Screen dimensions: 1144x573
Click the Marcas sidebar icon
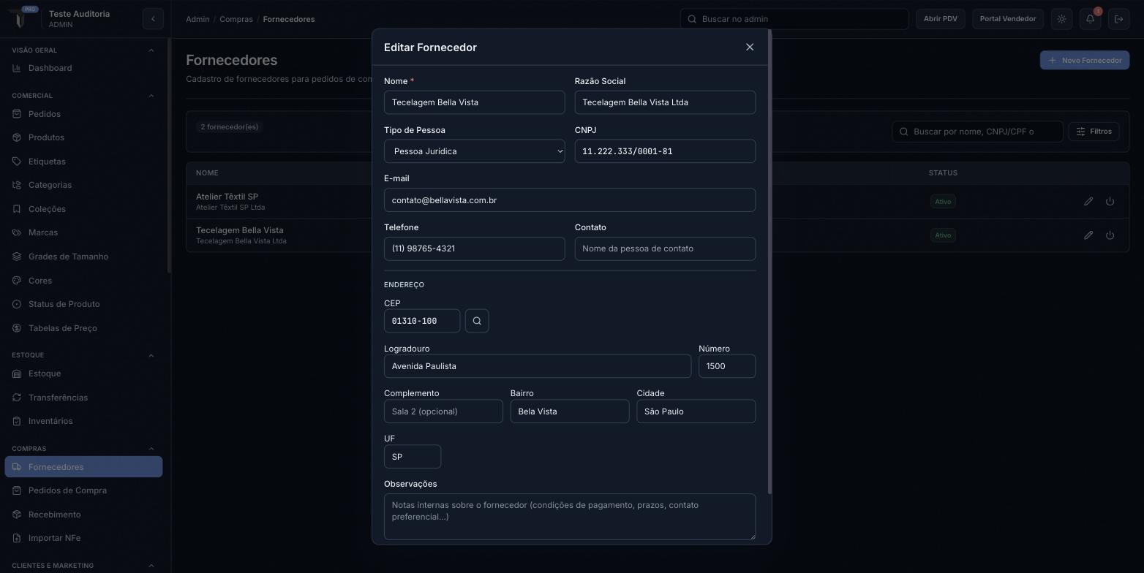point(17,232)
